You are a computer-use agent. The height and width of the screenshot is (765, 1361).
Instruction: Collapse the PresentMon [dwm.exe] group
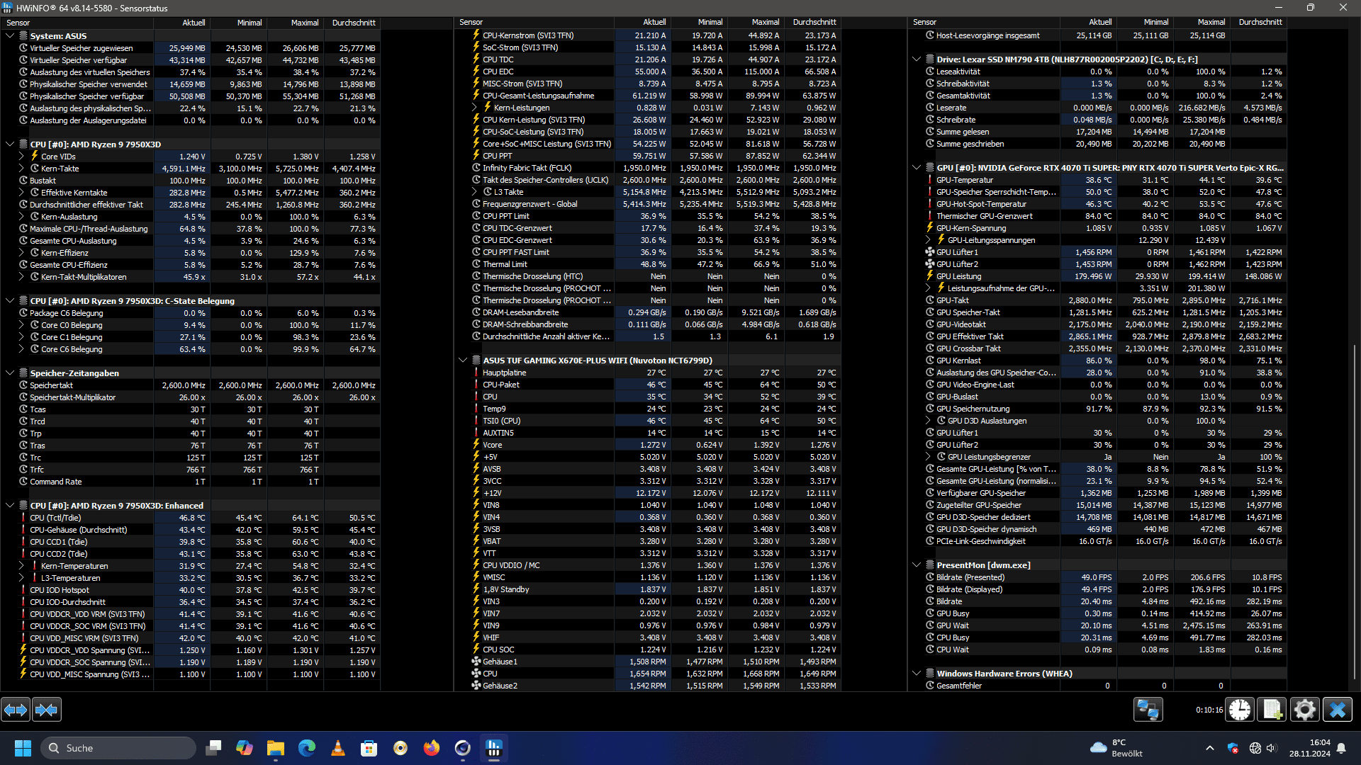[917, 565]
